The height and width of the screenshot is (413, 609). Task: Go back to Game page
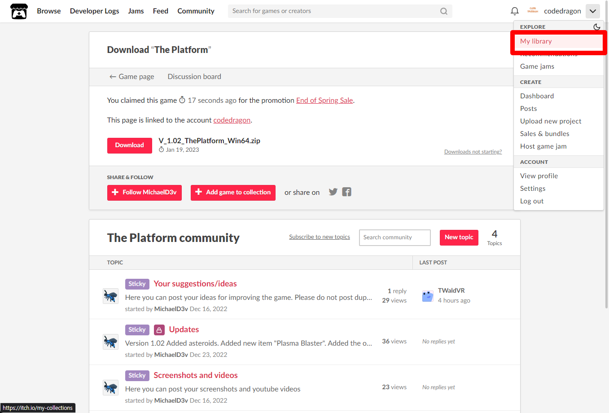[x=132, y=77]
